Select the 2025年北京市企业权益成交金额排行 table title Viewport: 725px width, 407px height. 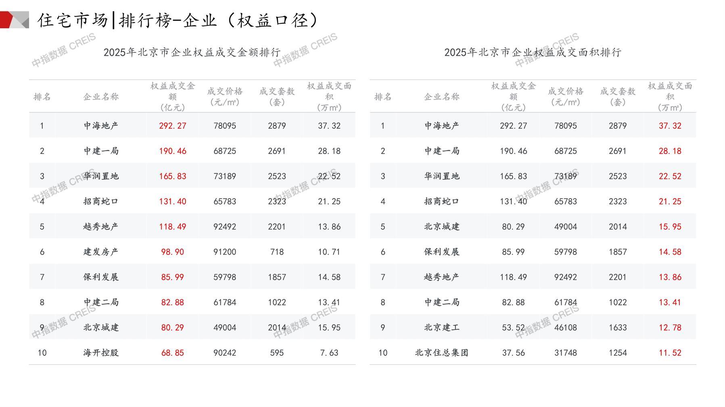point(192,52)
